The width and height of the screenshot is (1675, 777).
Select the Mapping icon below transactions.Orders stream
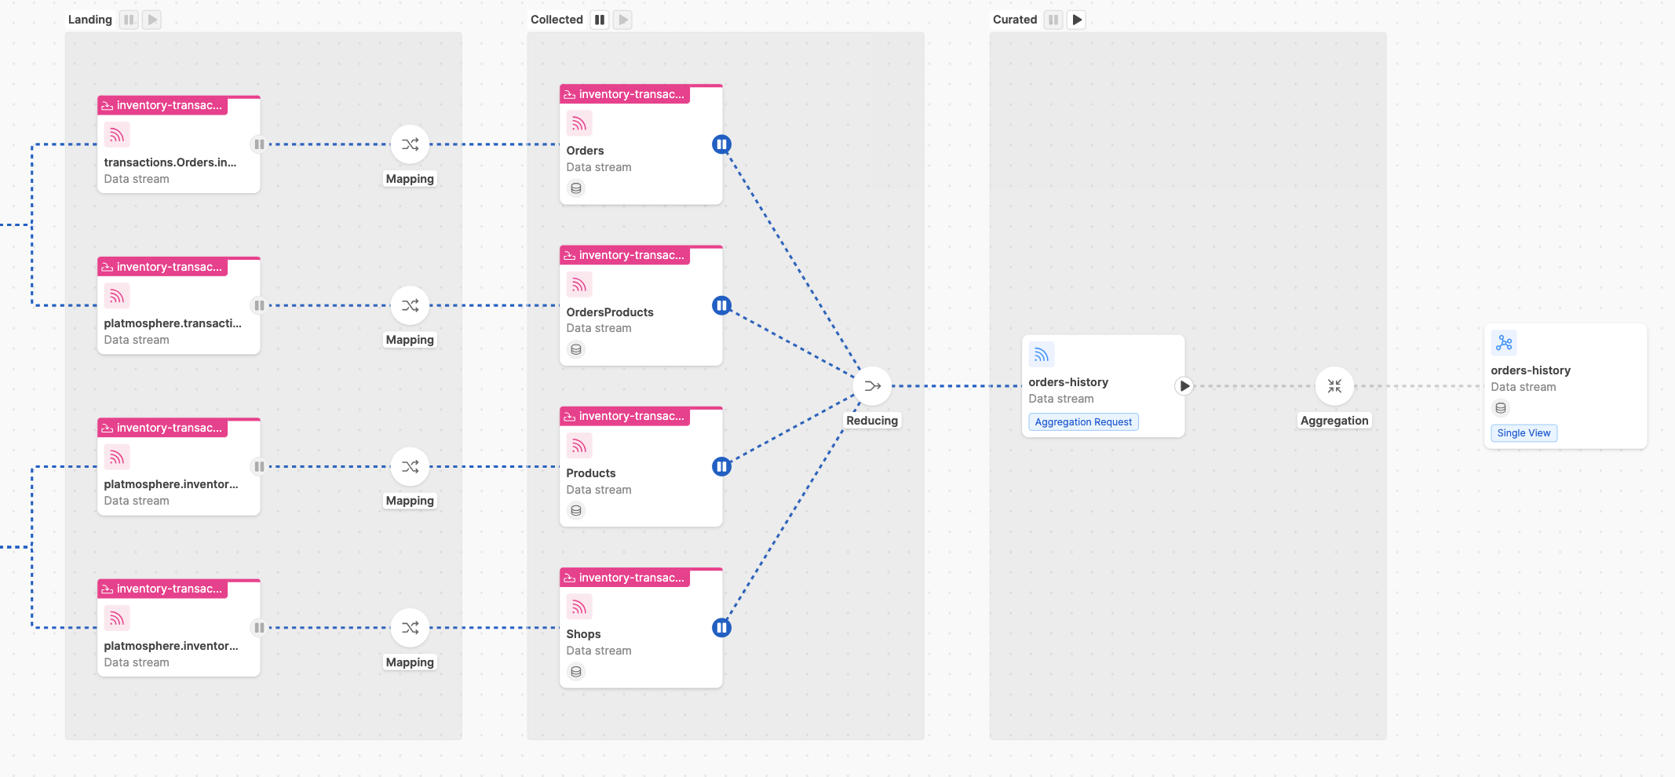coord(409,144)
